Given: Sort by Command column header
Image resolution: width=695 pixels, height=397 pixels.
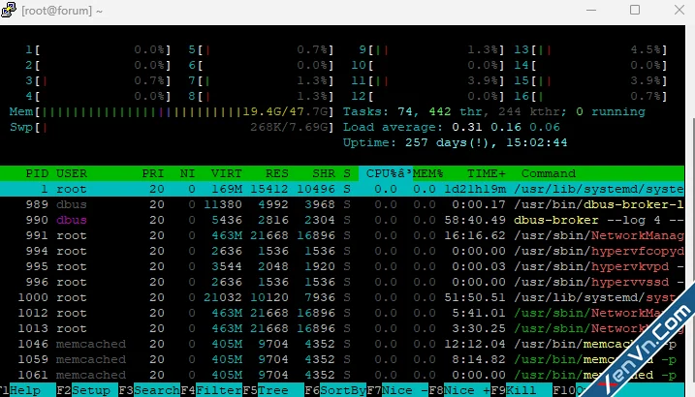Looking at the screenshot, I should [x=549, y=173].
